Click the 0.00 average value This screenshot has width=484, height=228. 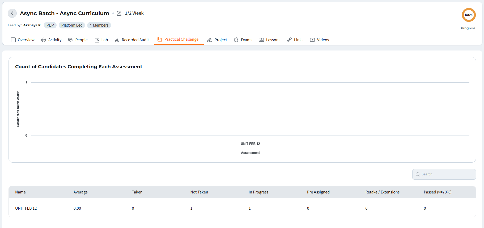(x=77, y=208)
